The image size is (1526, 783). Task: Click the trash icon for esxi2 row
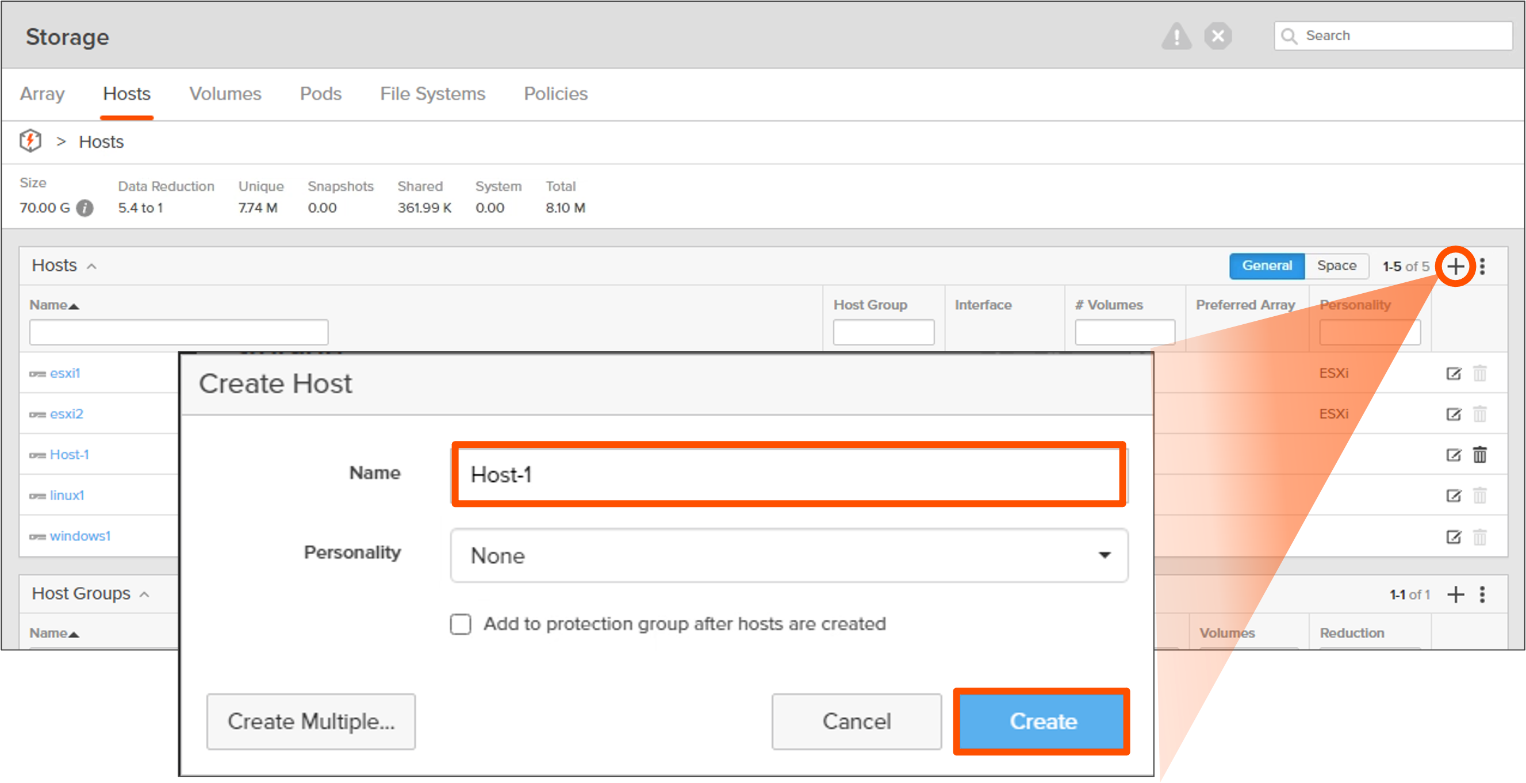1480,413
